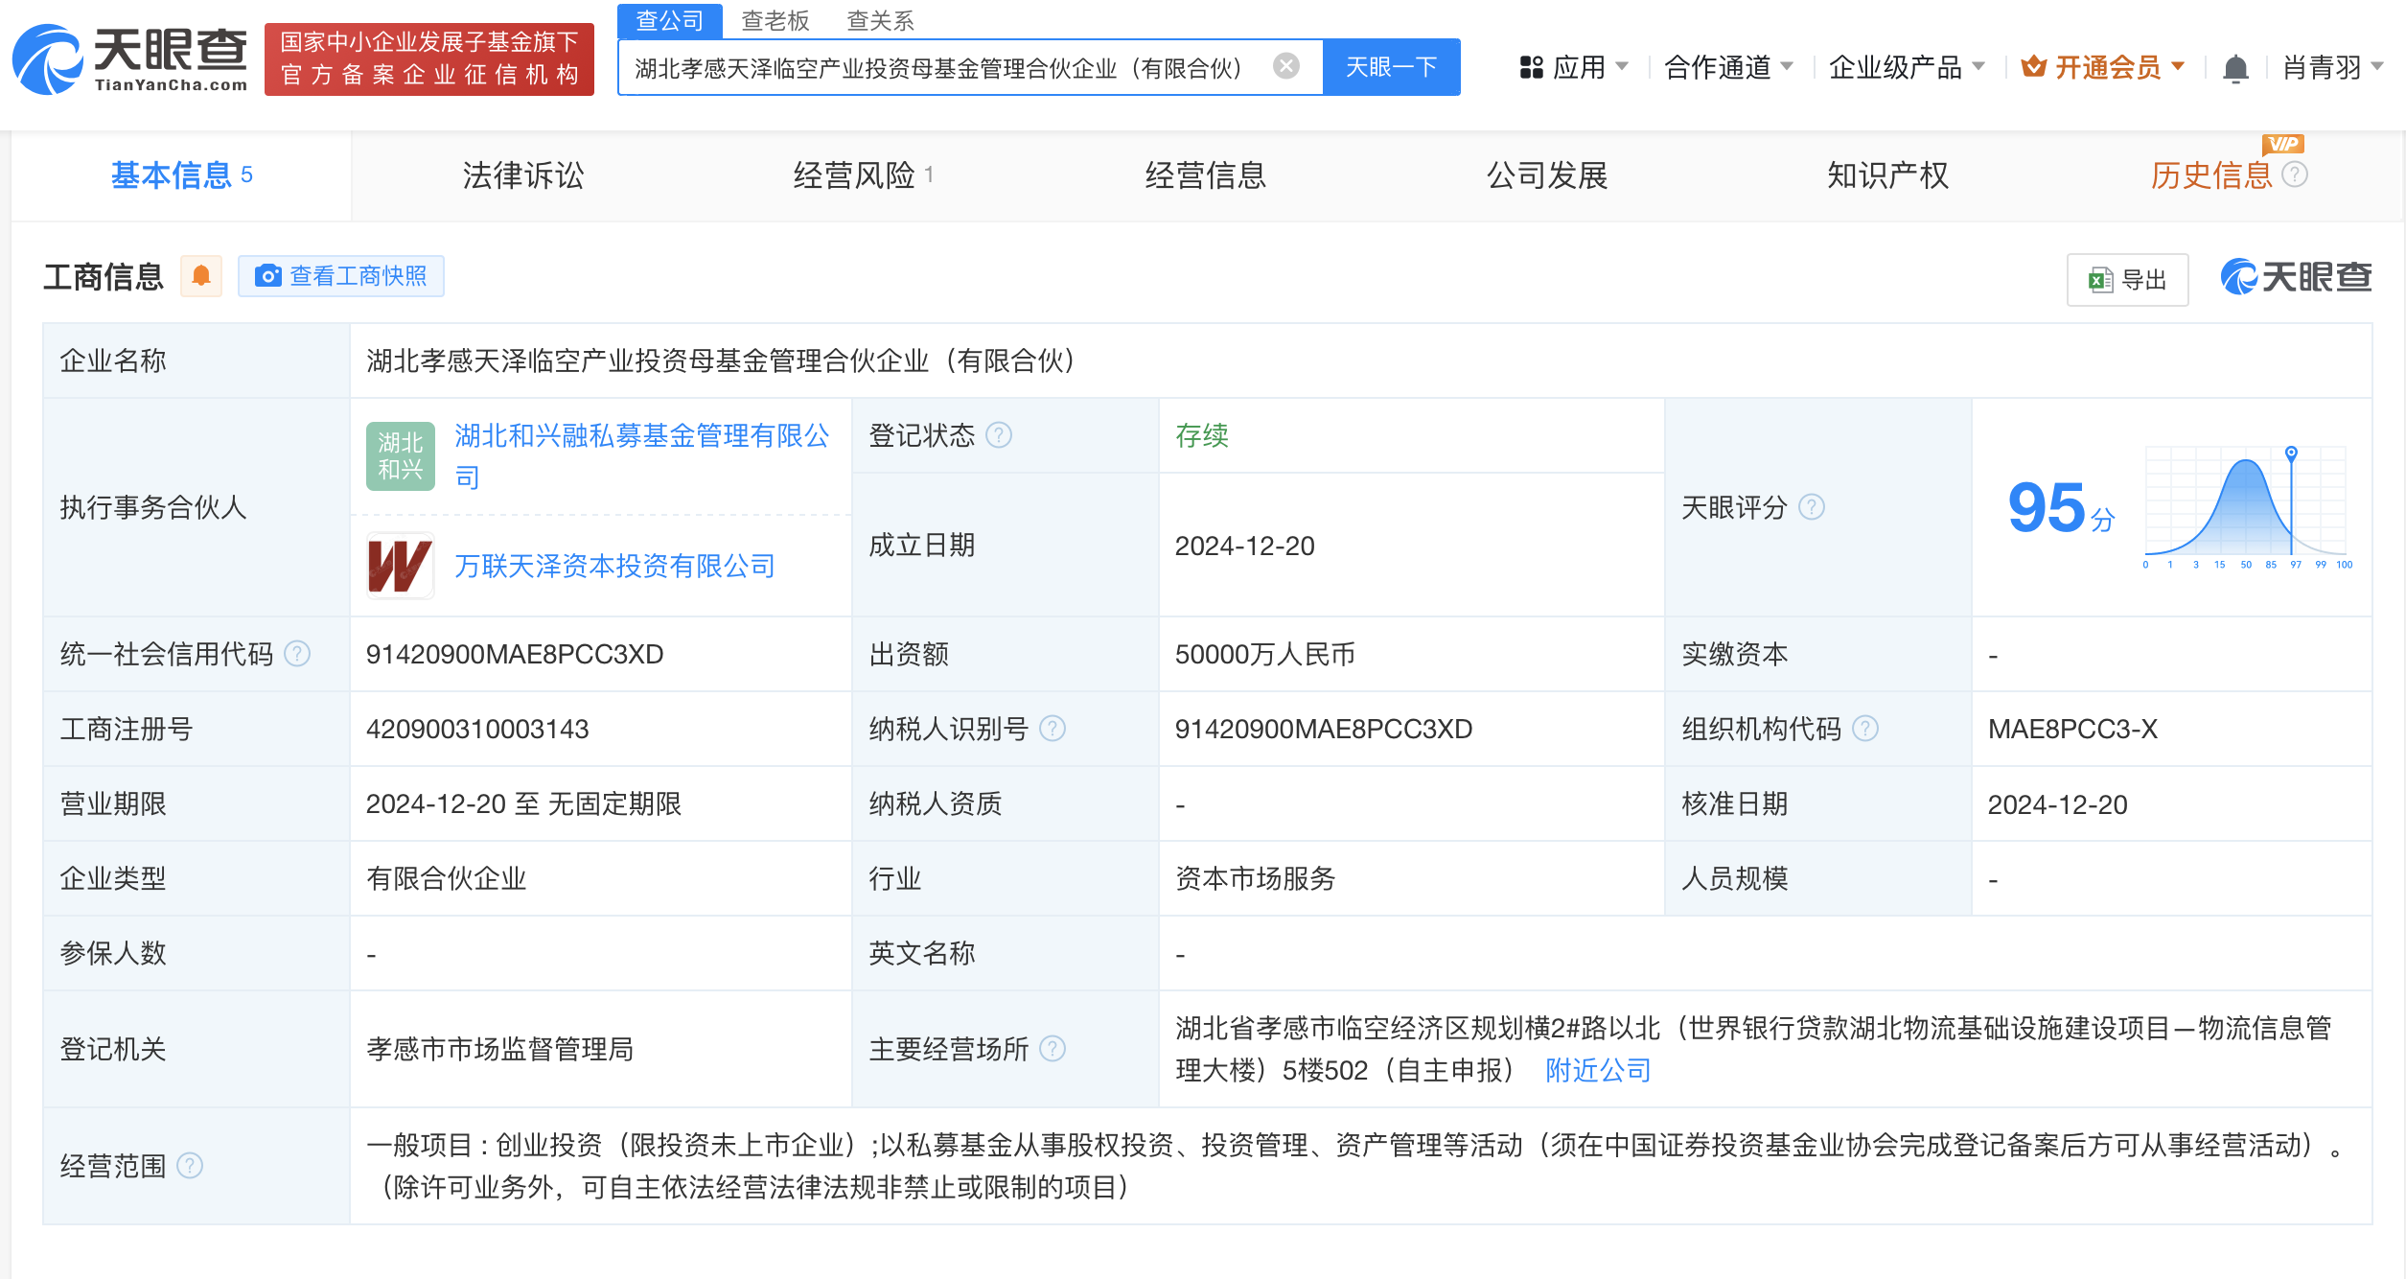
Task: Open the 经营风险 tab
Action: click(x=863, y=175)
